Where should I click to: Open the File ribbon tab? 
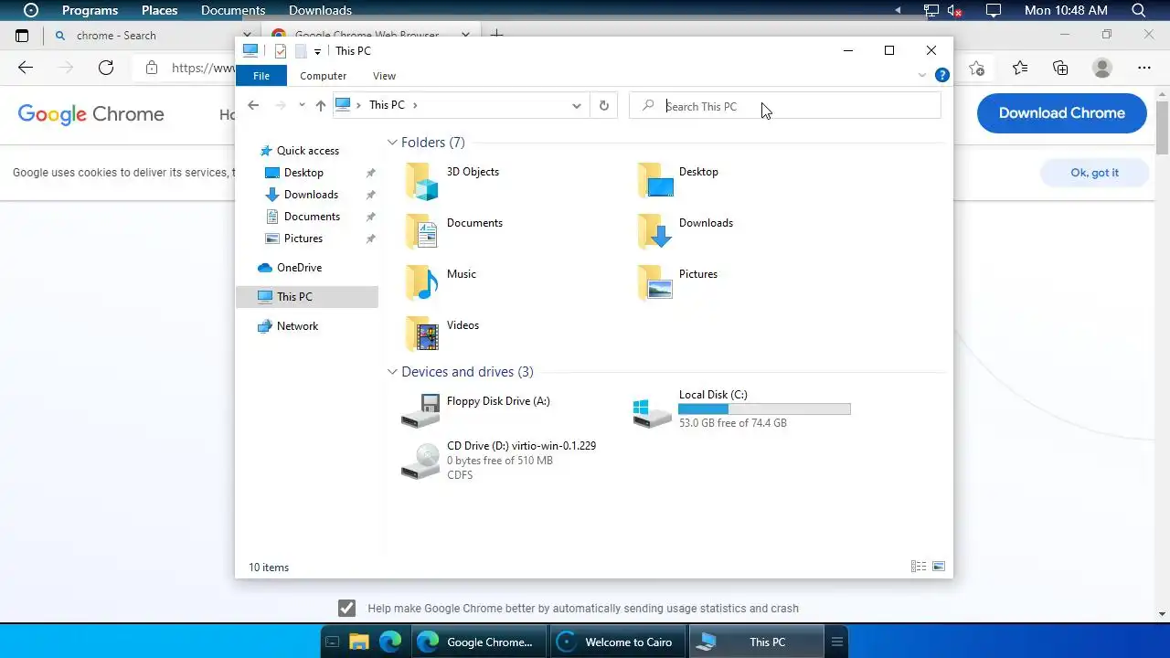261,76
